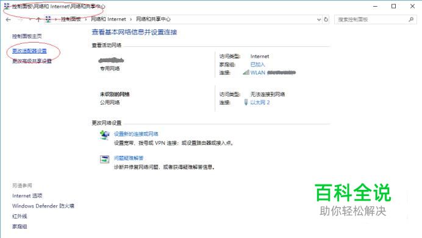The height and width of the screenshot is (238, 422).
Task: Expand chevron after 网络和 Internet breadcrumb
Action: pos(131,19)
